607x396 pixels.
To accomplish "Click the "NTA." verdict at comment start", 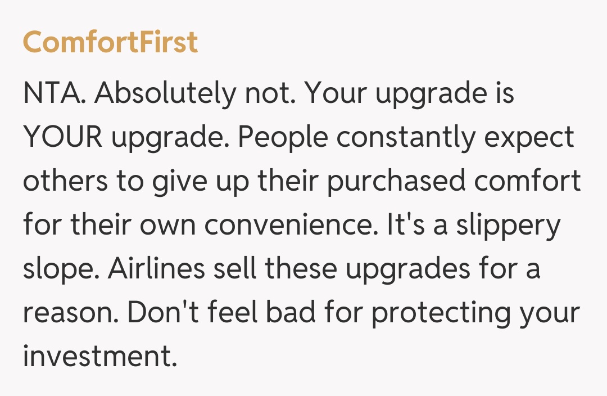I will click(x=55, y=93).
